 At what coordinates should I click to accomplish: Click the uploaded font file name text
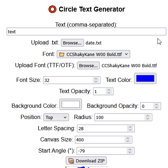(129, 65)
